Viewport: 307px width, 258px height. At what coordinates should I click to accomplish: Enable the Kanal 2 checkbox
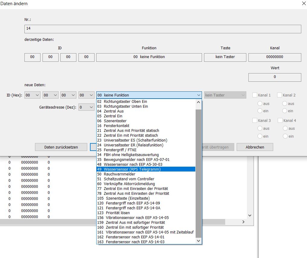(x=280, y=95)
